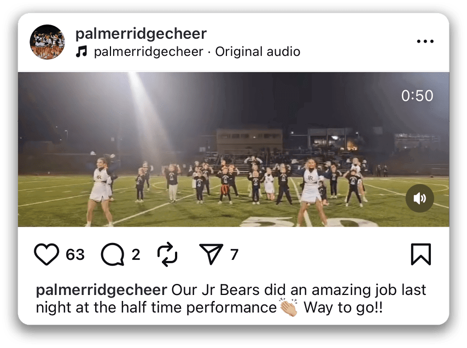Viewport: 467px width, 348px height.
Task: Repost using the looping arrows icon
Action: pyautogui.click(x=168, y=254)
